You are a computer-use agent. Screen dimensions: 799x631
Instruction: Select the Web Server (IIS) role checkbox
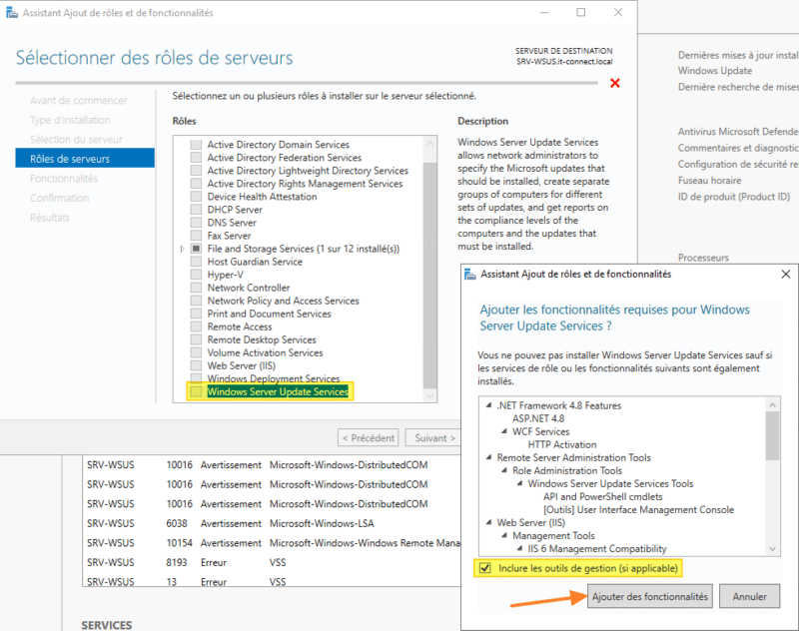click(x=197, y=365)
